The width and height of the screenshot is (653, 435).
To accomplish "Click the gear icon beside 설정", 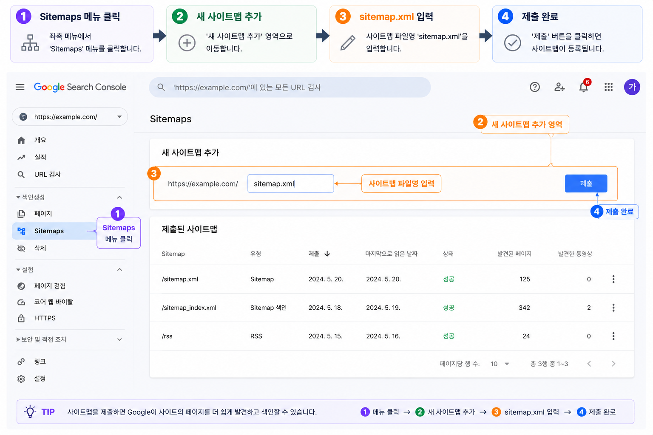I will pyautogui.click(x=21, y=379).
